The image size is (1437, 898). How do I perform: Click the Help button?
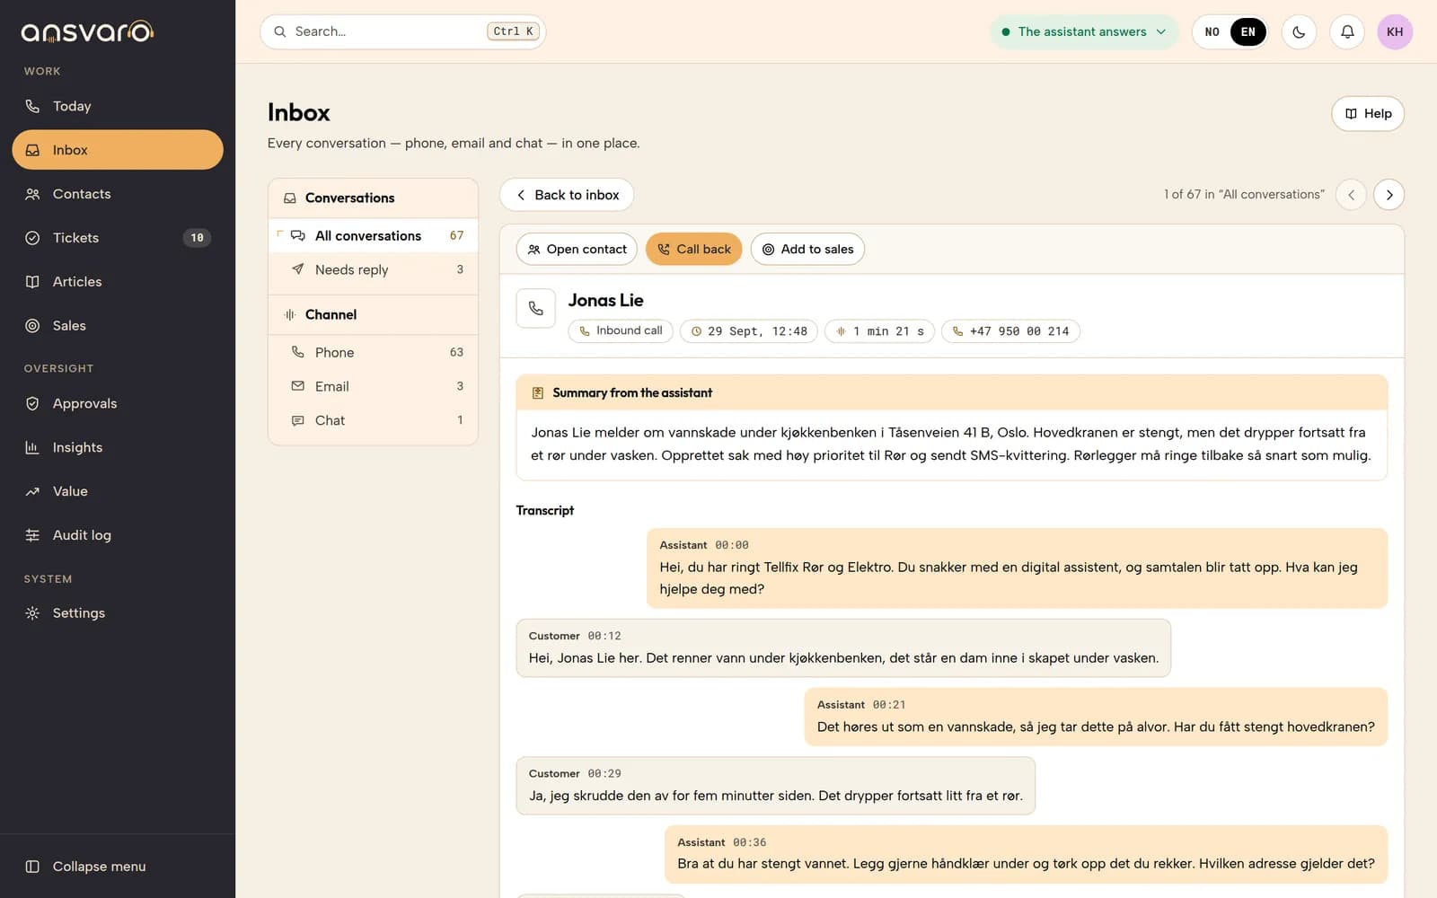pos(1368,113)
